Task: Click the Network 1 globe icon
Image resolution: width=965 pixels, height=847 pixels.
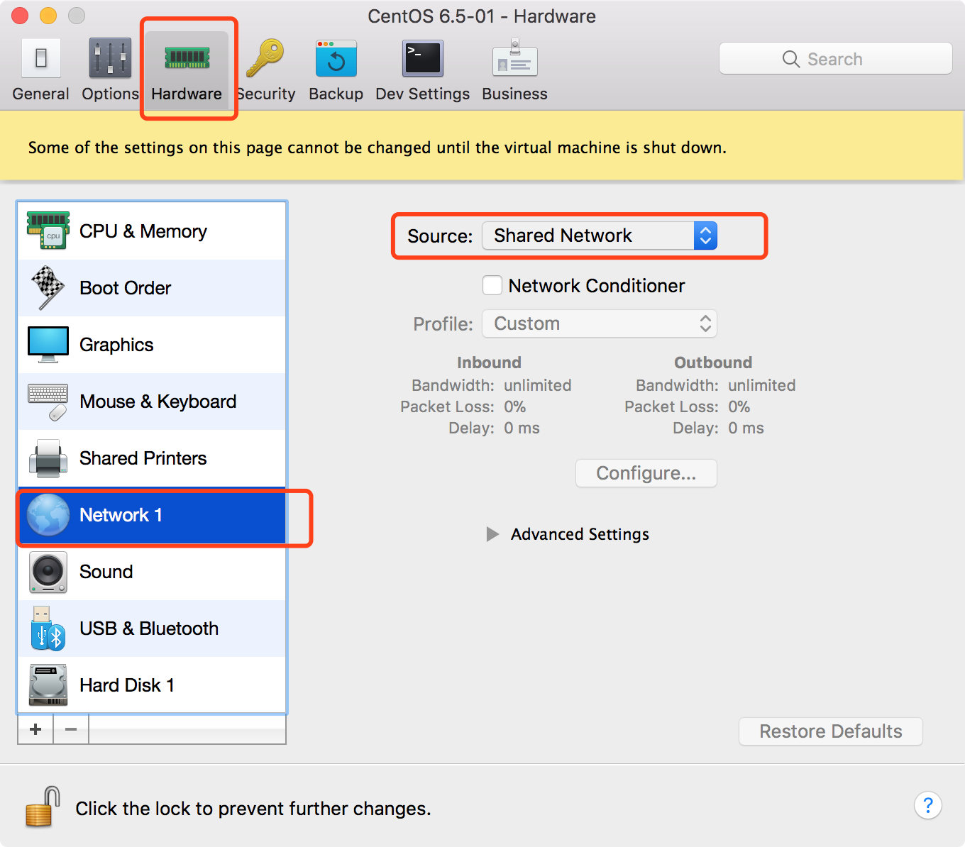Action: pyautogui.click(x=48, y=515)
